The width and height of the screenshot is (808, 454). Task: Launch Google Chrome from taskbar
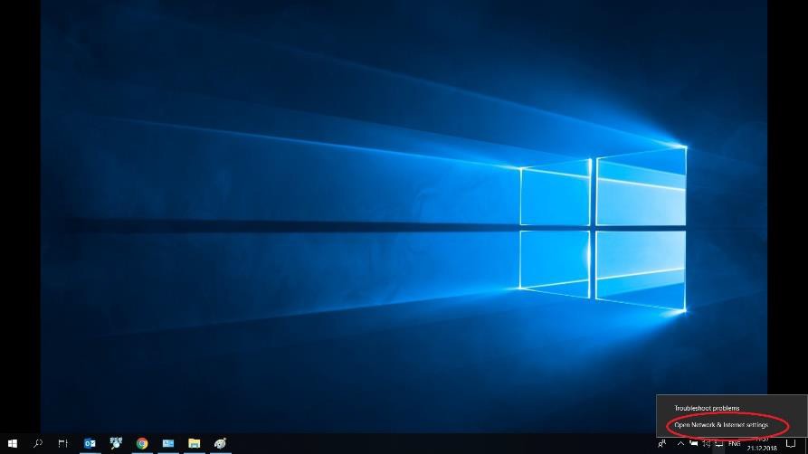(x=142, y=443)
